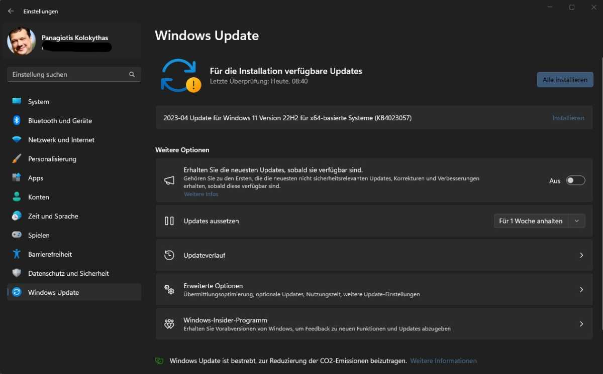Click the Datenschutz und Sicherheit shield icon
The width and height of the screenshot is (603, 374).
(x=17, y=273)
